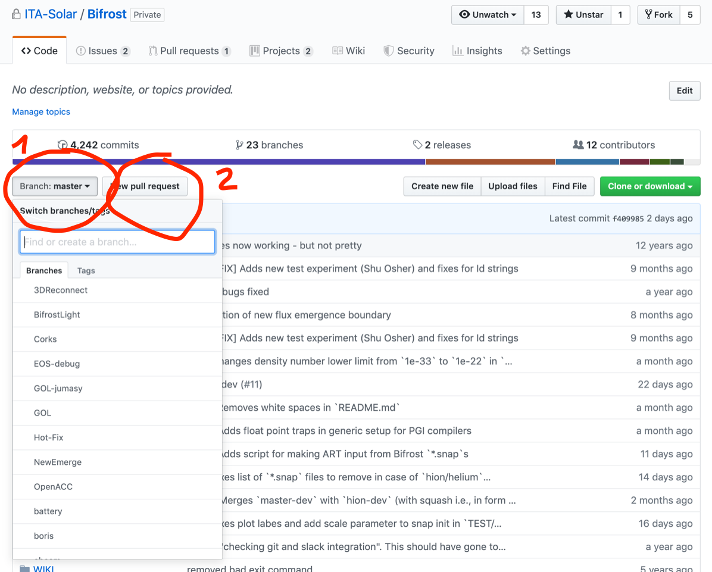The image size is (712, 572).
Task: Click the lock icon beside ITA-Solar
Action: pos(16,14)
